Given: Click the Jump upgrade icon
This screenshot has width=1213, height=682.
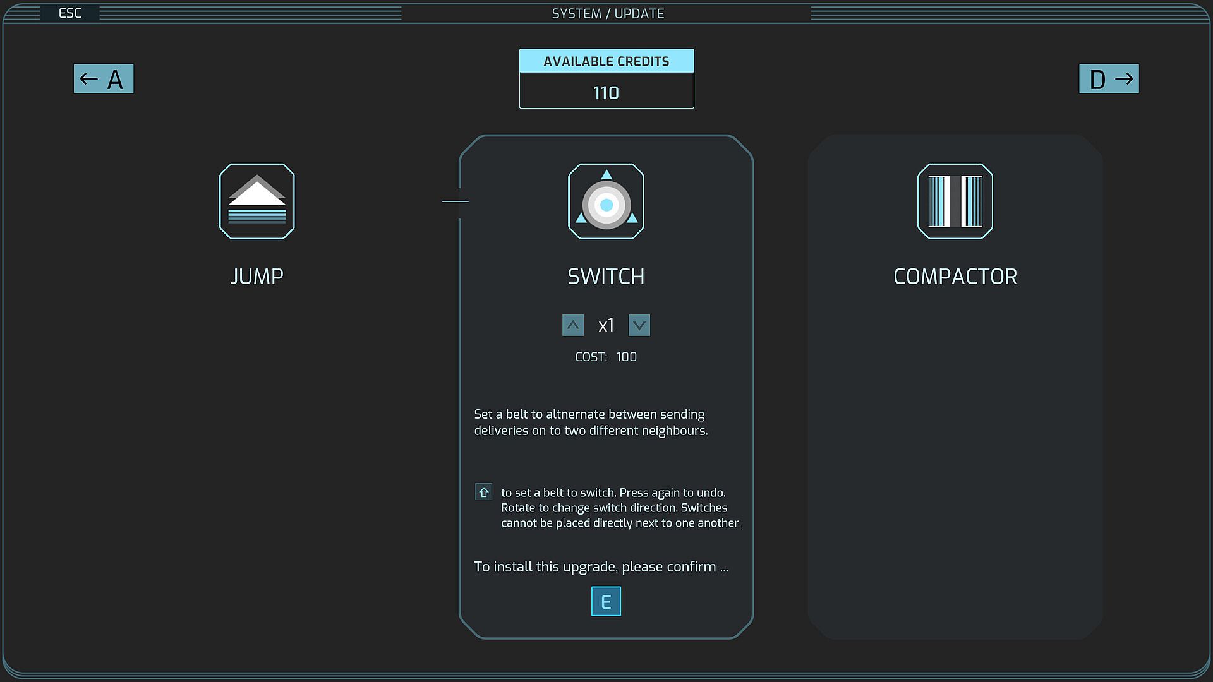Looking at the screenshot, I should coord(256,201).
